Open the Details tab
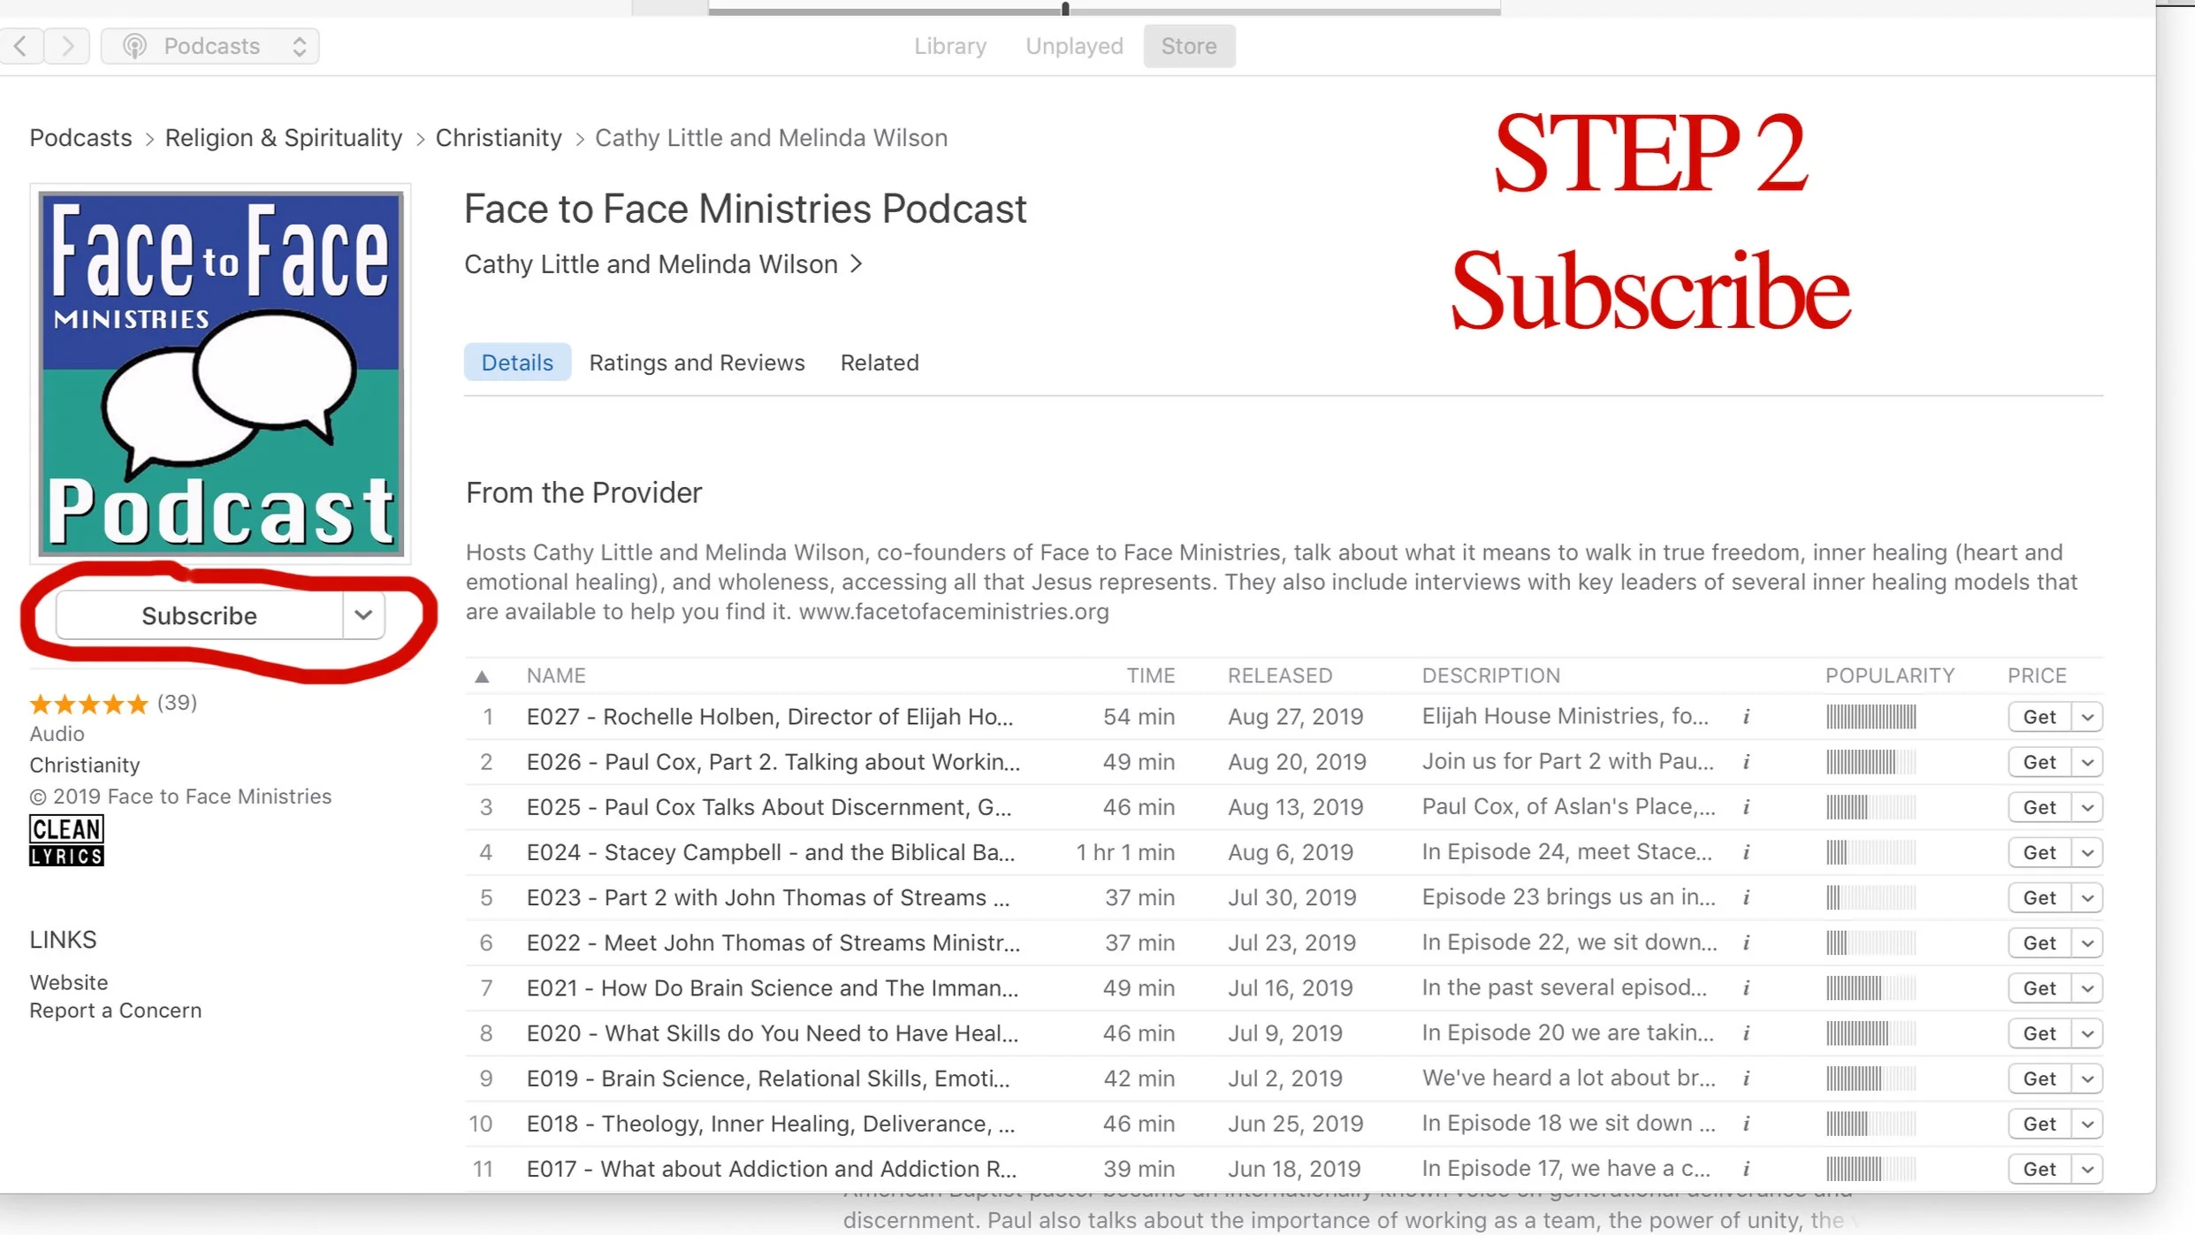The image size is (2195, 1235). [x=517, y=362]
